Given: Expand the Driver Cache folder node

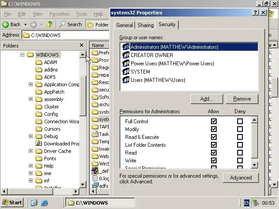Looking at the screenshot, I should point(31,151).
